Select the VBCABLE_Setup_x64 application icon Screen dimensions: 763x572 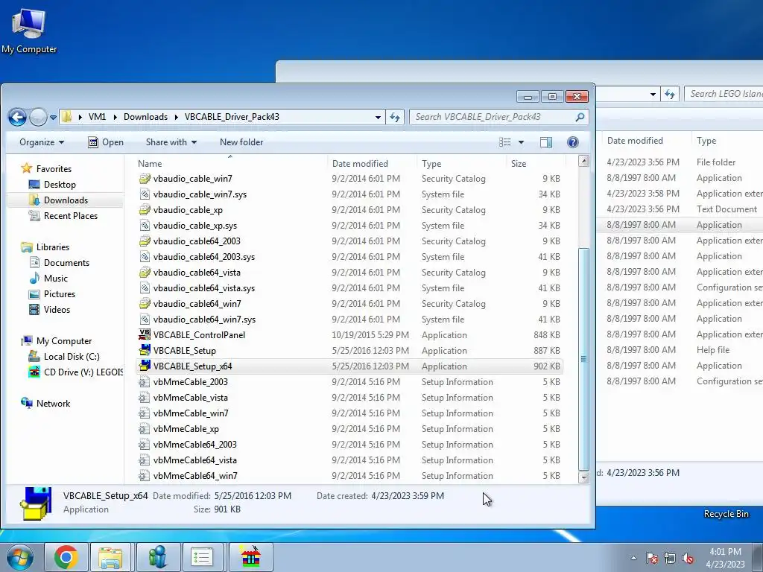pos(145,366)
